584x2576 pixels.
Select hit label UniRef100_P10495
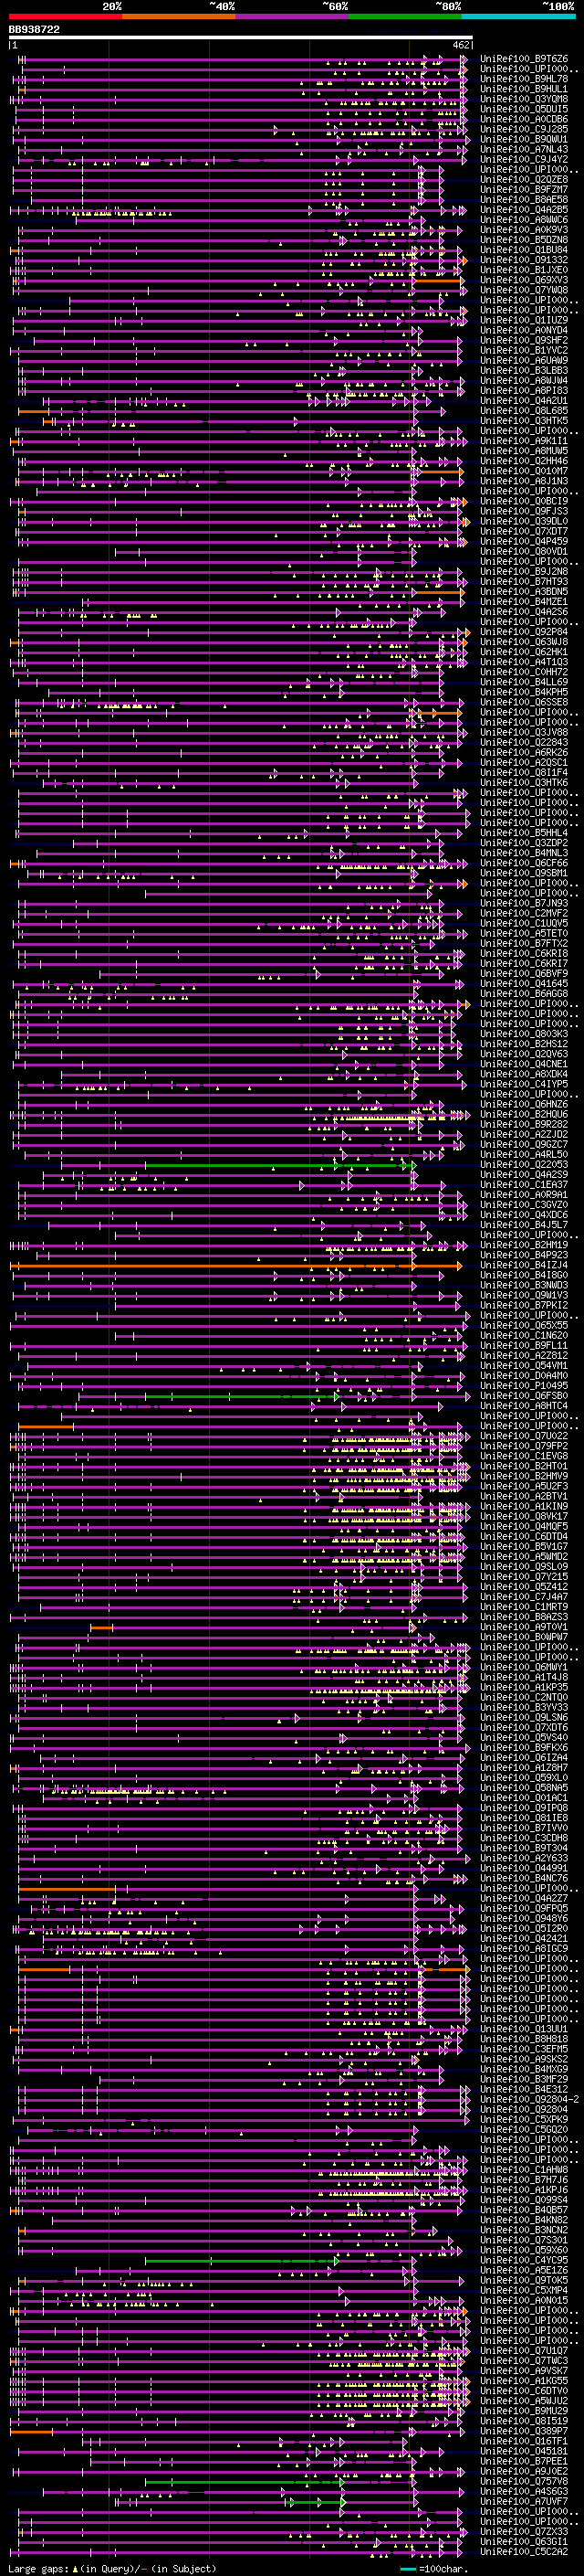(523, 1385)
